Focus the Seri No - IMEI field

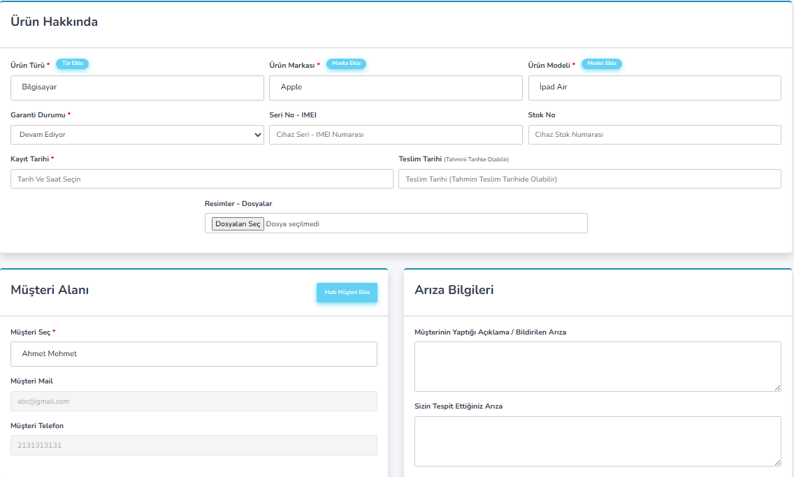pyautogui.click(x=396, y=135)
